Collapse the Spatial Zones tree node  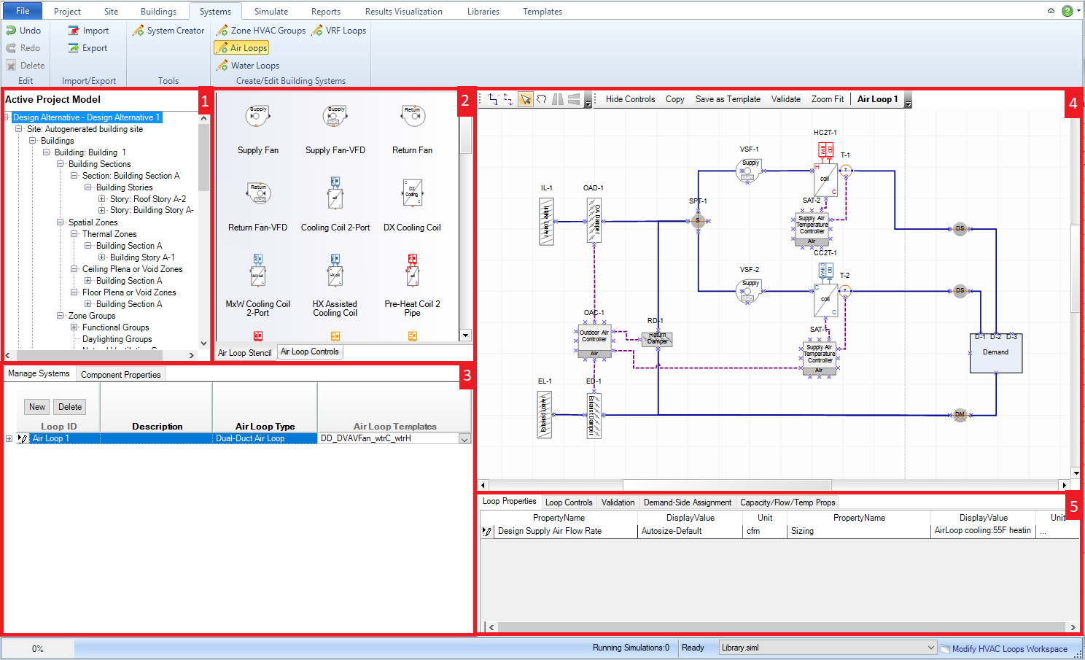61,222
